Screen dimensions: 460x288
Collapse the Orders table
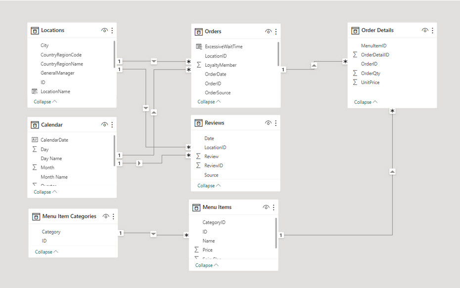(x=209, y=102)
